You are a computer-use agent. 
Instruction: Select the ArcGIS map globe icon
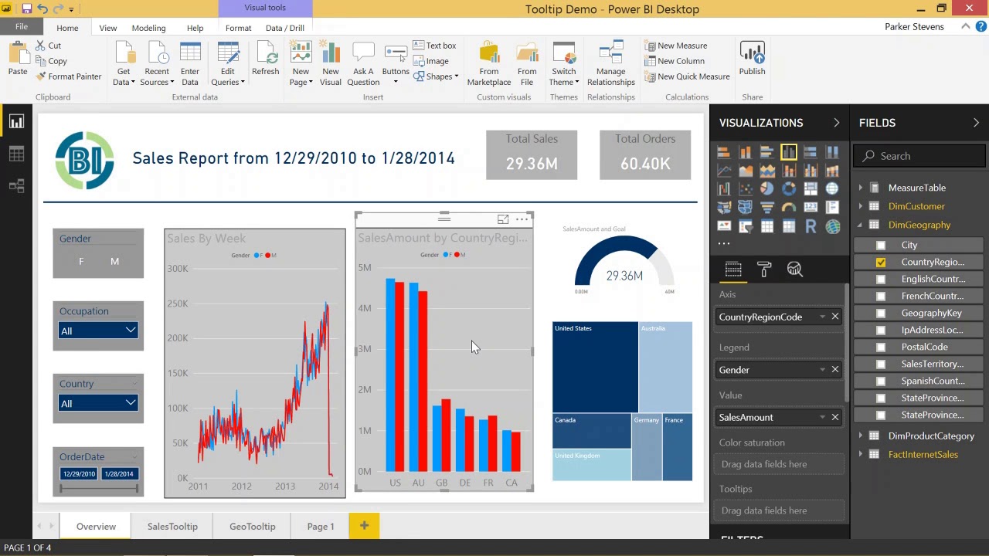pyautogui.click(x=832, y=226)
